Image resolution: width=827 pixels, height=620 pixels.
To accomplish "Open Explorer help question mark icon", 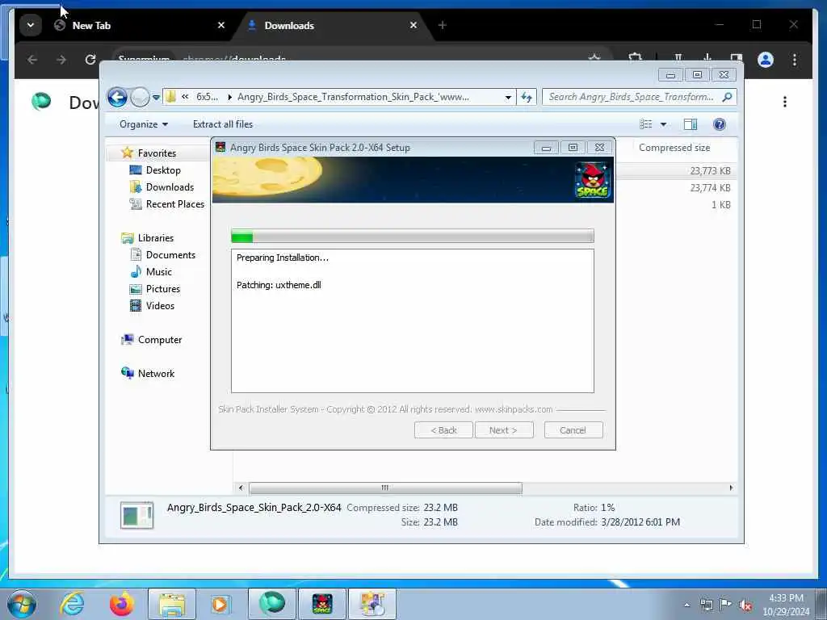I will 719,124.
